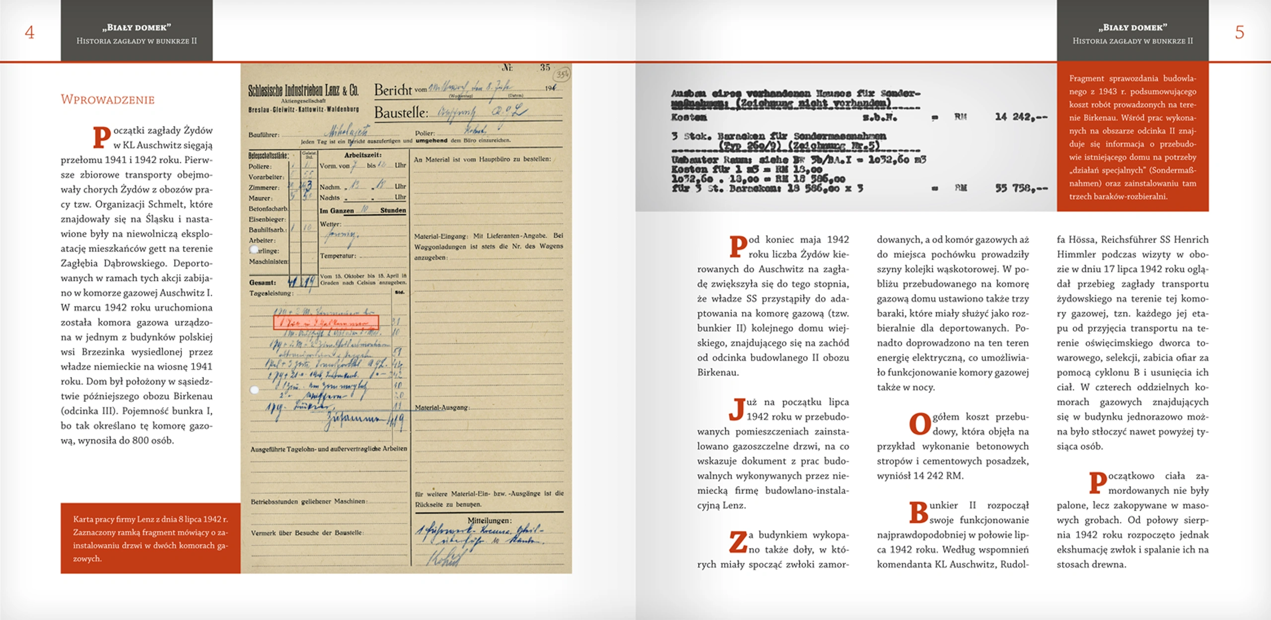
Task: Click the page number 5
Action: click(x=1239, y=33)
